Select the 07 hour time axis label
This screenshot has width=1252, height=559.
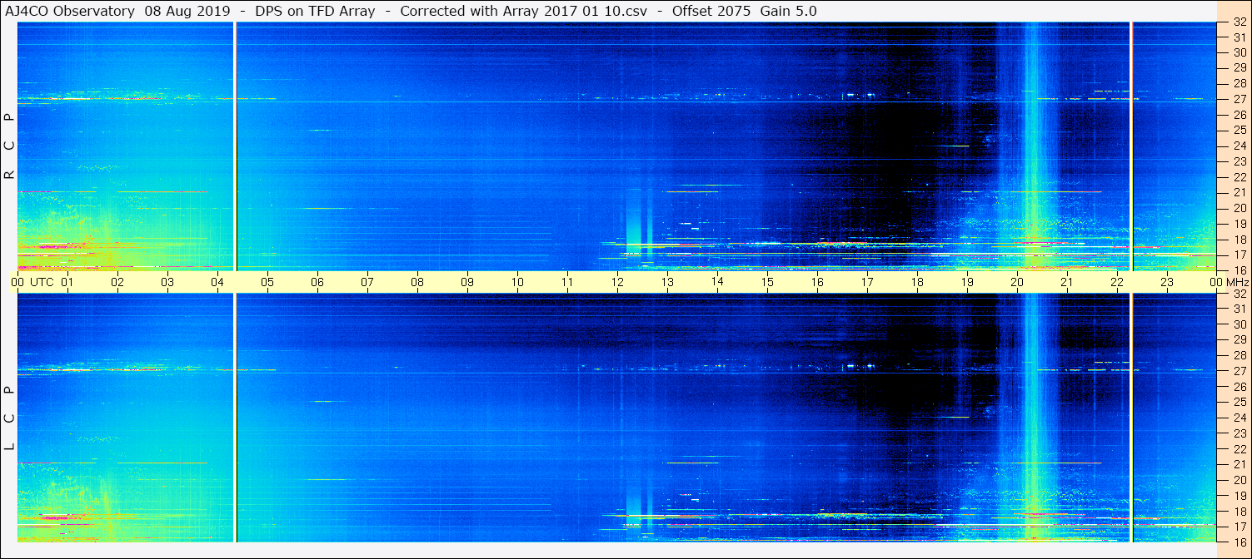pos(367,282)
